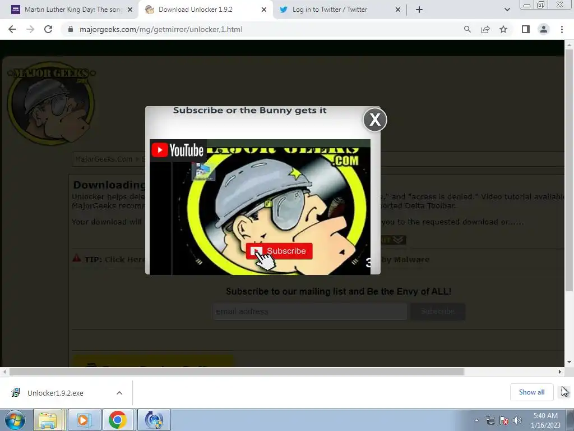This screenshot has height=431, width=574.
Task: Click the mailing list Subscribe button
Action: pos(438,311)
